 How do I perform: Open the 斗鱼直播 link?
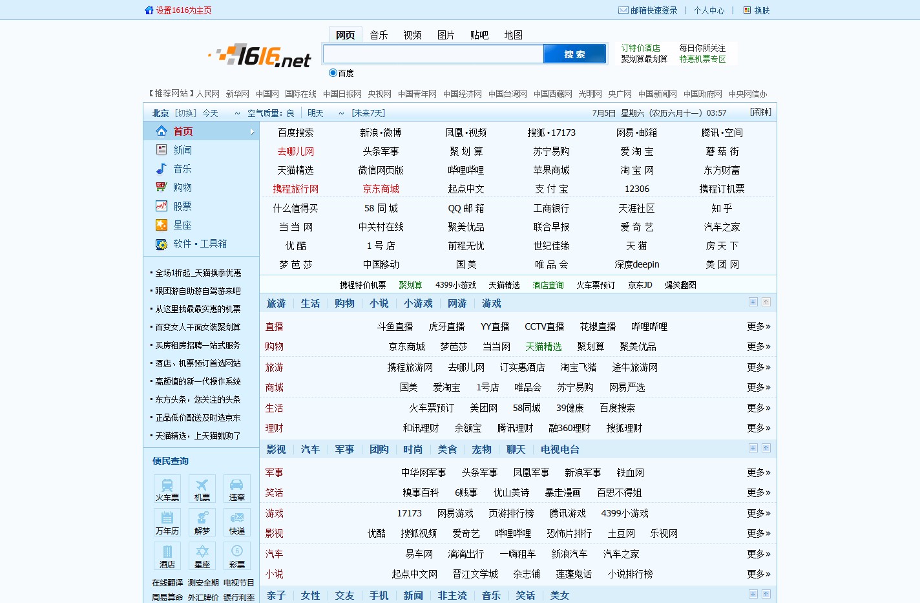395,326
